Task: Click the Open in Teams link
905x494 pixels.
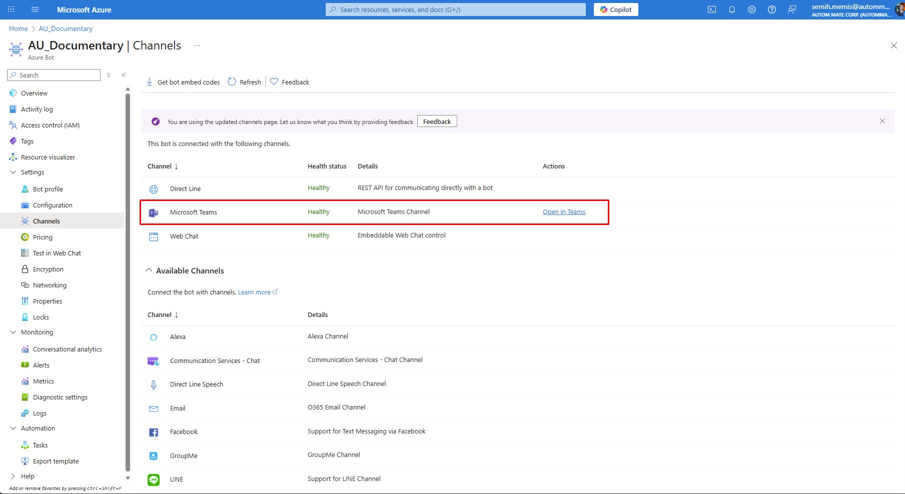Action: [564, 212]
